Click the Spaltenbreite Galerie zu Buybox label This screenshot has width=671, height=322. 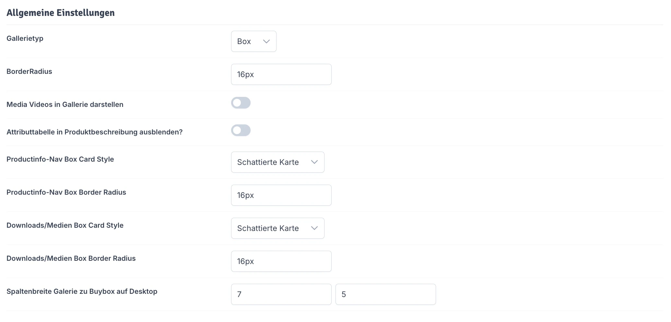coord(82,292)
